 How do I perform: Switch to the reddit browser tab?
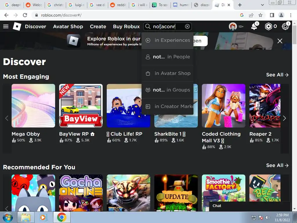(118, 5)
